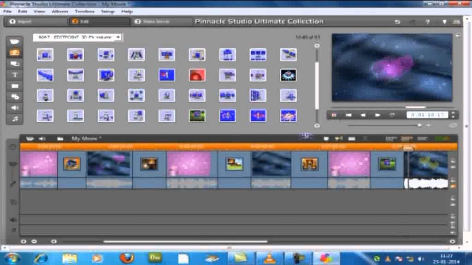Viewport: 472px width, 265px height.
Task: Lock the main video track header
Action: tap(453, 161)
